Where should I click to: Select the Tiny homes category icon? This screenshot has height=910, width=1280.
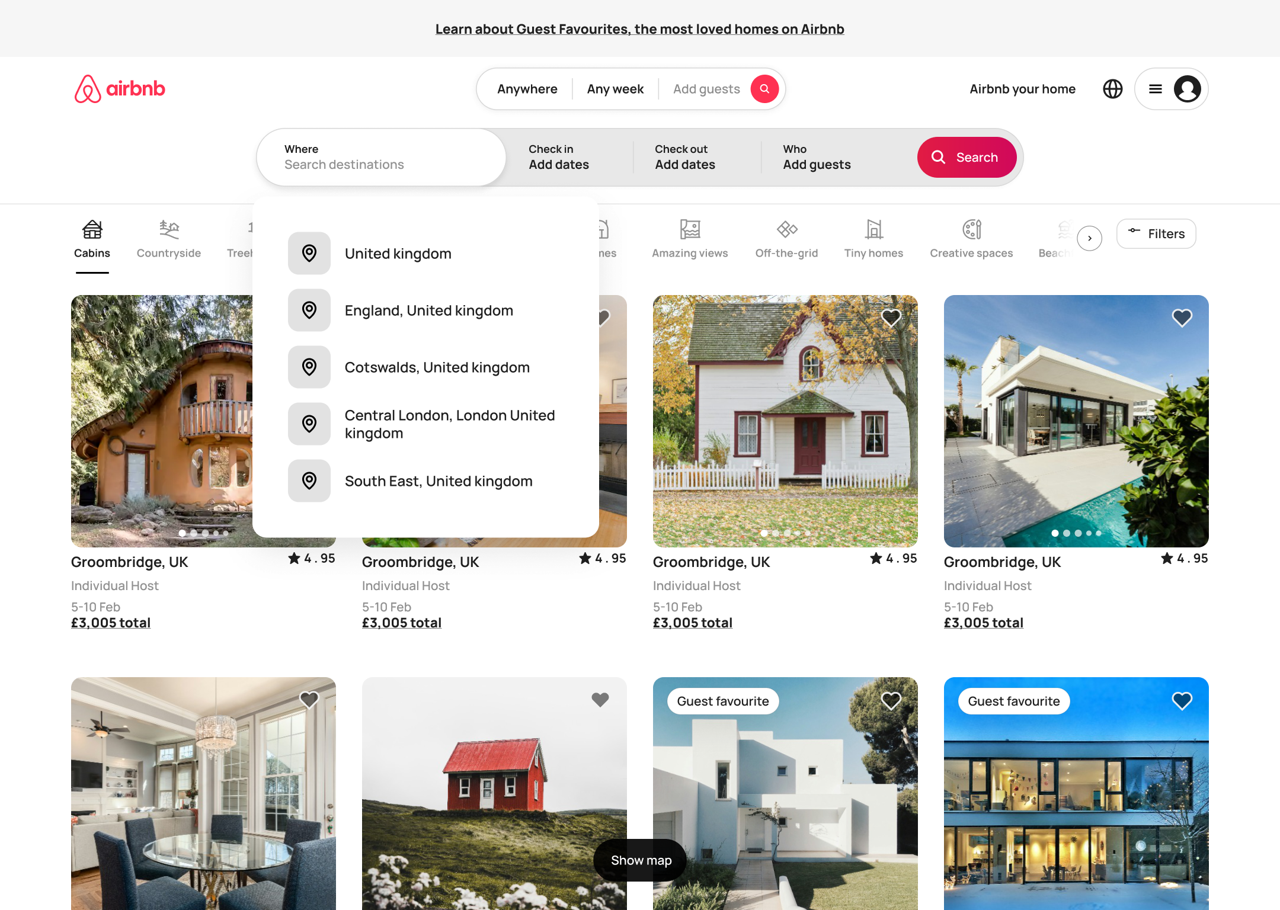(x=873, y=229)
